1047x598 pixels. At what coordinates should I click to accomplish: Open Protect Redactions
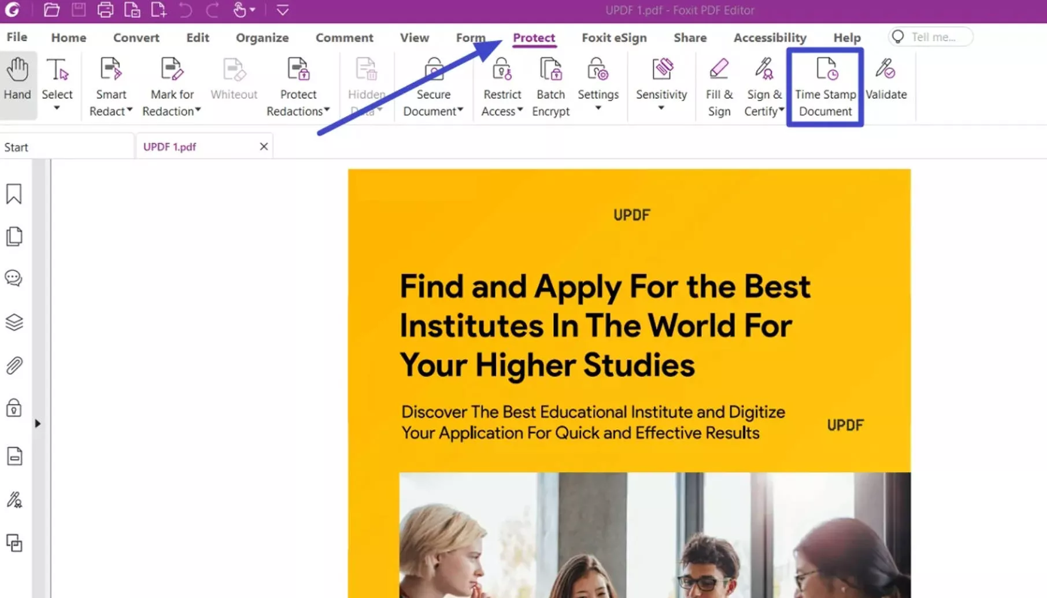click(298, 86)
